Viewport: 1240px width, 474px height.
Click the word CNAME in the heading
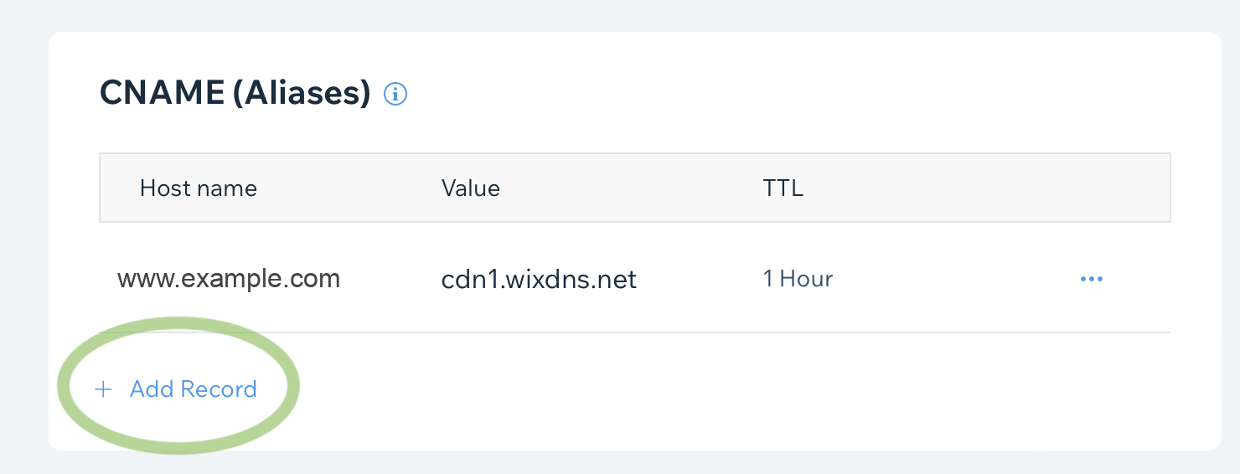(161, 93)
